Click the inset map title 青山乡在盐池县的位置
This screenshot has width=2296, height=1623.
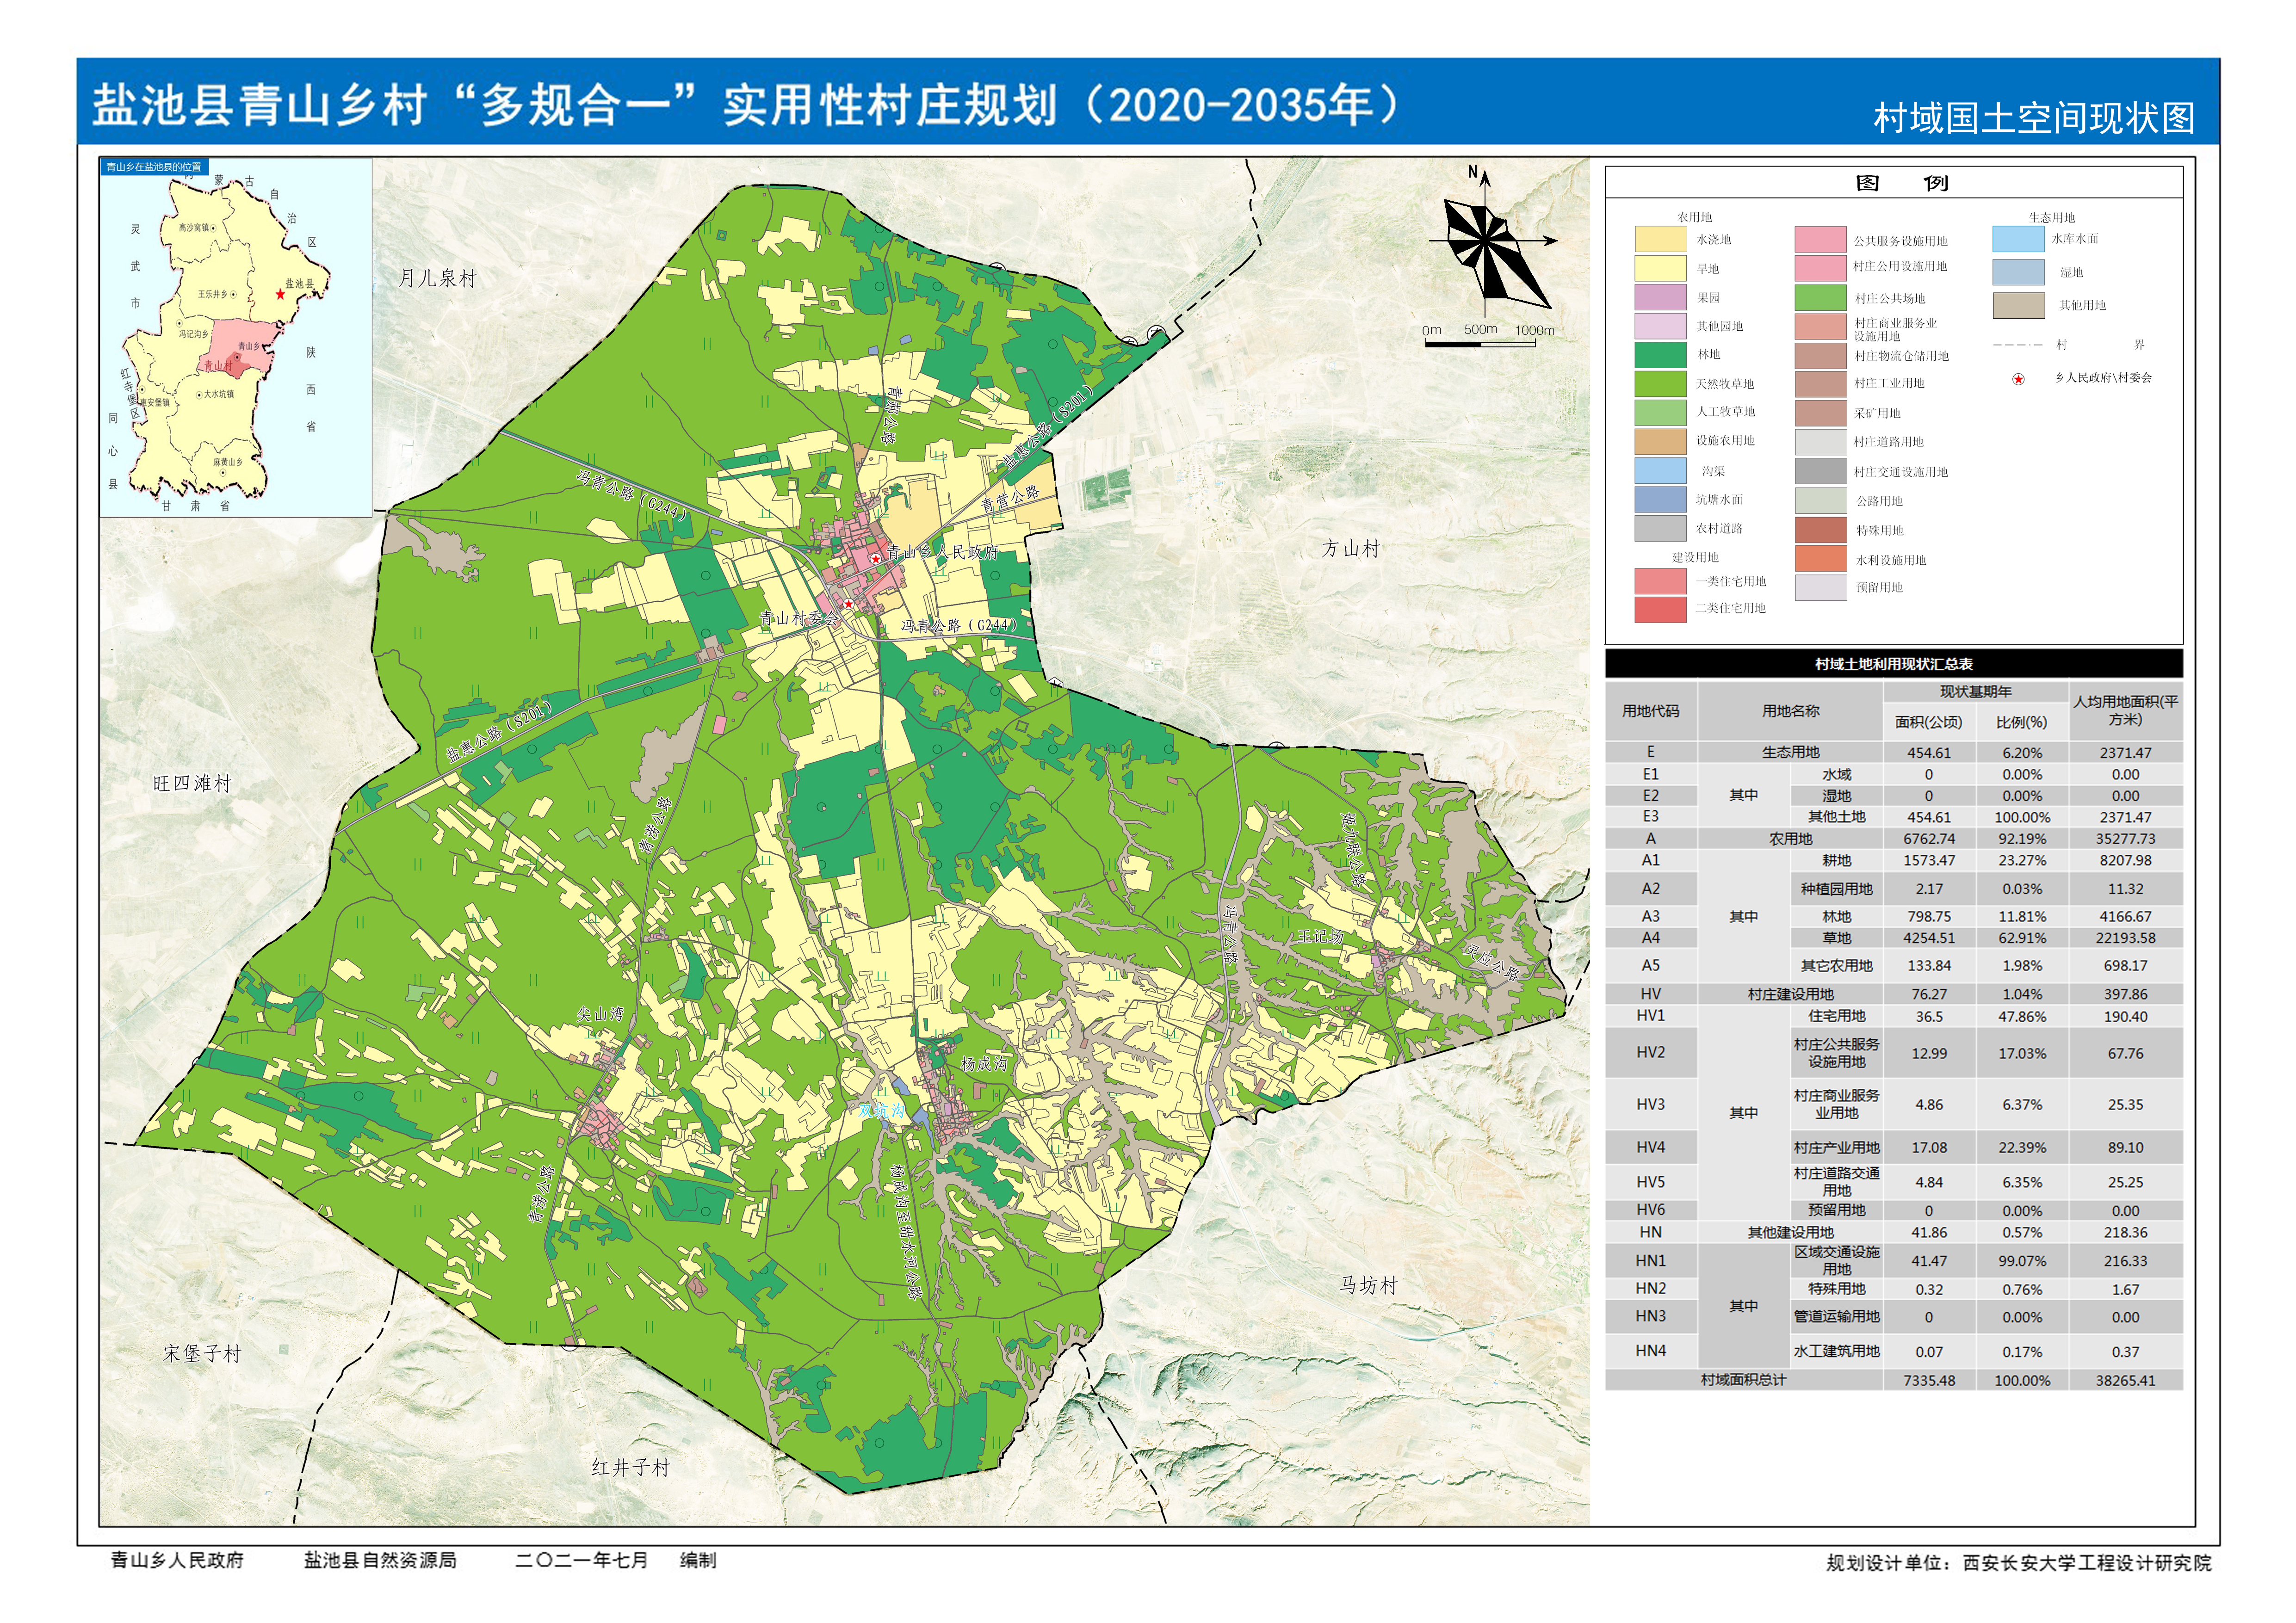pos(154,167)
